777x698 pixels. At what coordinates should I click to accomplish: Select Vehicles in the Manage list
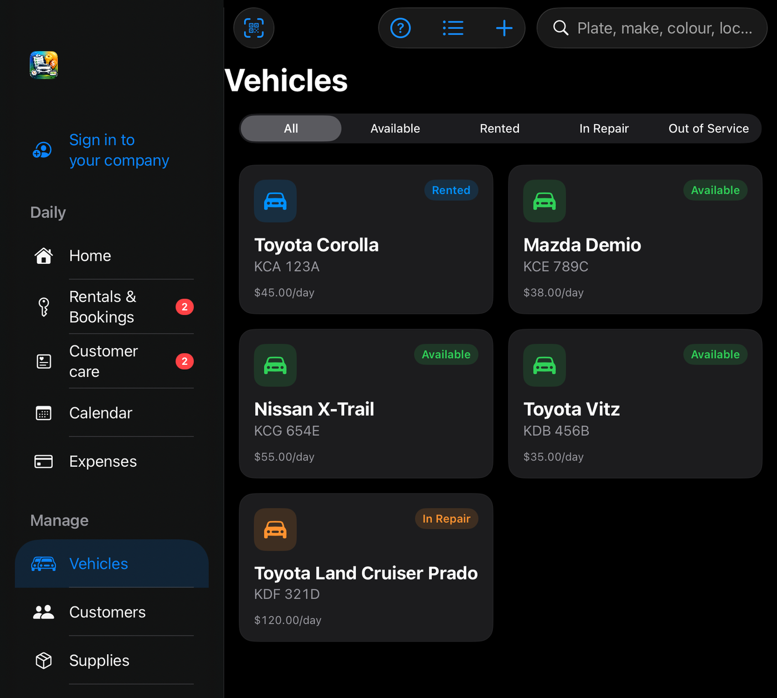tap(112, 564)
